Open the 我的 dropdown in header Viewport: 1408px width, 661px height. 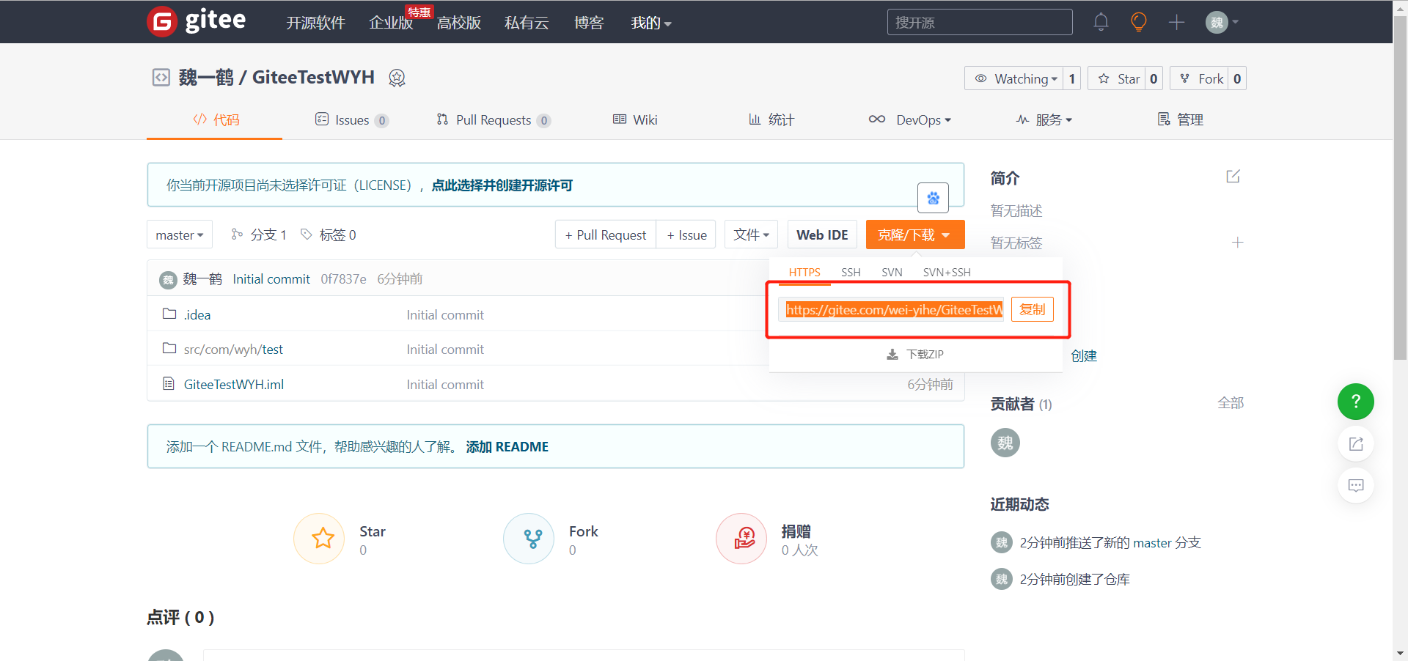[651, 23]
